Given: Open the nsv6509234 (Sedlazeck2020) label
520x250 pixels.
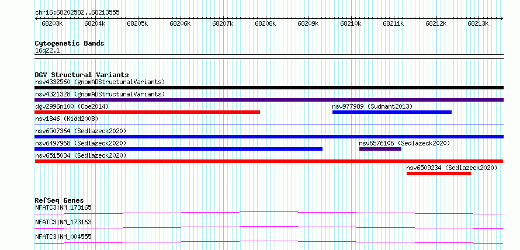Looking at the screenshot, I should pyautogui.click(x=452, y=168).
